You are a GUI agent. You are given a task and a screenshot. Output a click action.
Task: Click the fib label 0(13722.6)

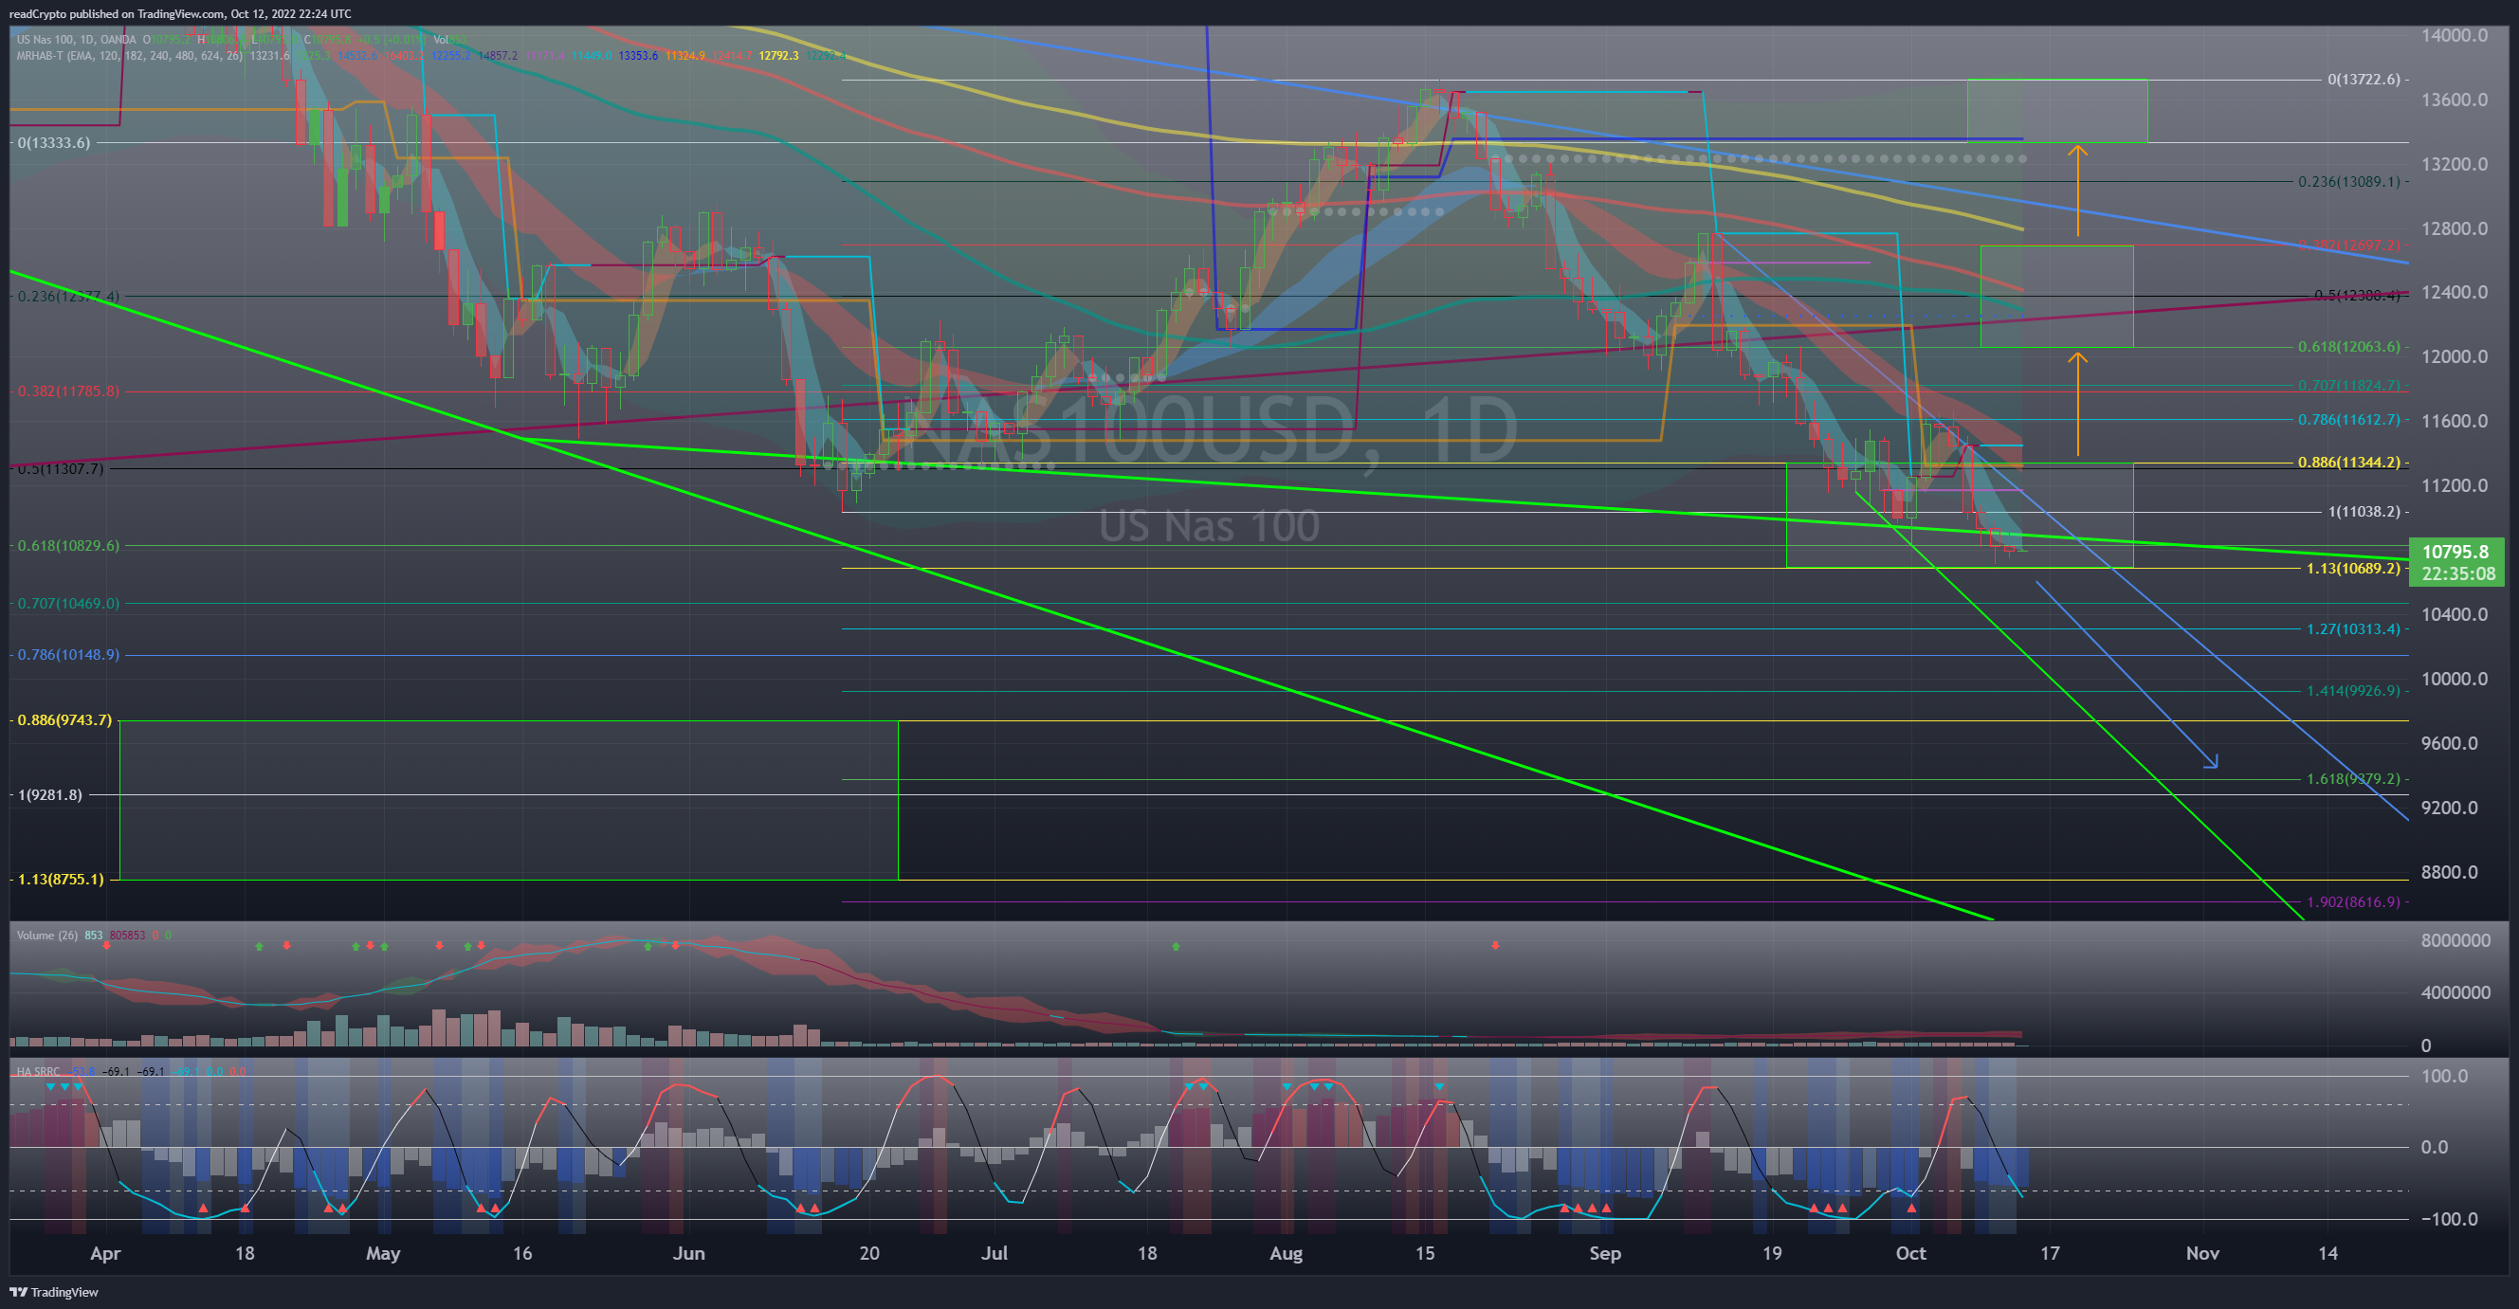click(2364, 80)
